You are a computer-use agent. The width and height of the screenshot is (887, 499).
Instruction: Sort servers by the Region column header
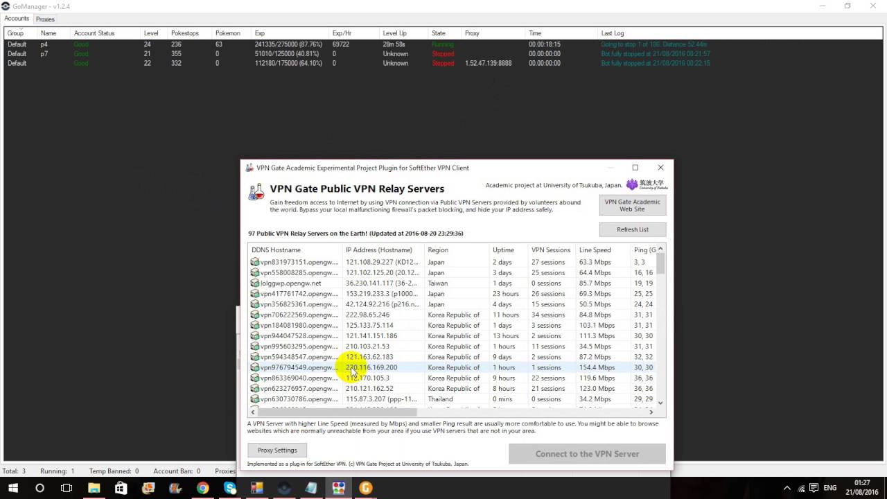click(x=456, y=250)
